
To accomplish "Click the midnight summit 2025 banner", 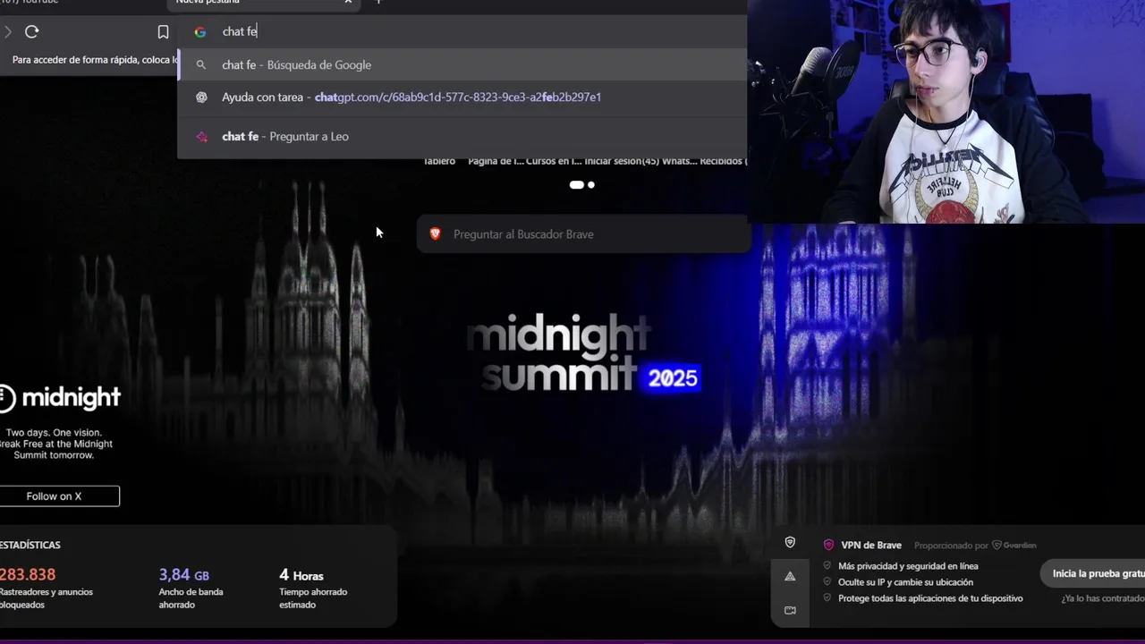I will pos(583,352).
